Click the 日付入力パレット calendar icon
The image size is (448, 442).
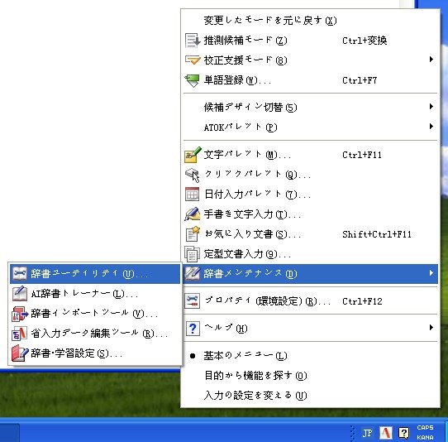[193, 195]
